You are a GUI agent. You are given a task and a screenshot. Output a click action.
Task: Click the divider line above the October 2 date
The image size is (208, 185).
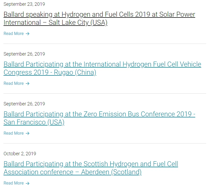click(105, 143)
